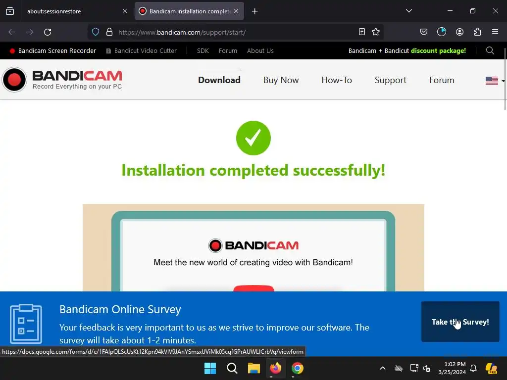Open the PRE-badged icon at taskbar's right end

tap(491, 368)
